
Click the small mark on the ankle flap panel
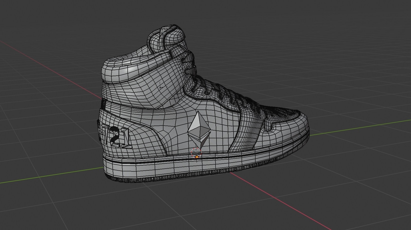coord(161,86)
